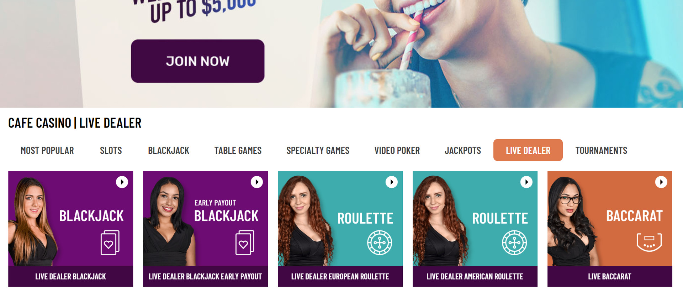Click the cards icon on Blackjack tile

click(x=110, y=243)
